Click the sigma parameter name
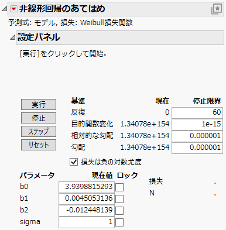This screenshot has height=230, width=226. coord(30,222)
